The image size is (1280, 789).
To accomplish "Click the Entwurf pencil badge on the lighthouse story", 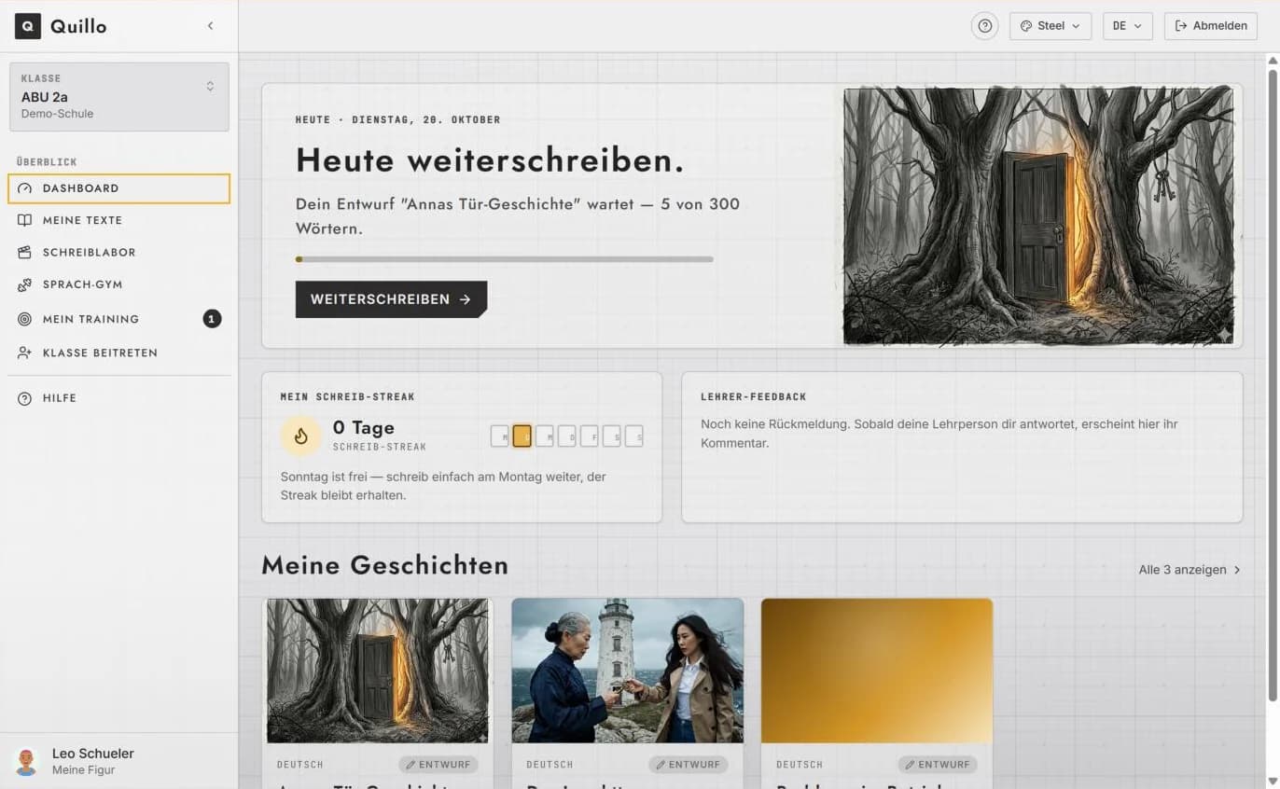I will 689,765.
